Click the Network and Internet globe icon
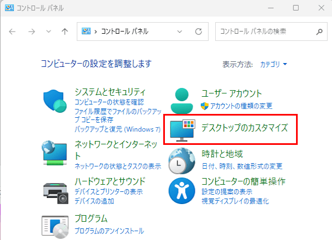 (x=55, y=153)
